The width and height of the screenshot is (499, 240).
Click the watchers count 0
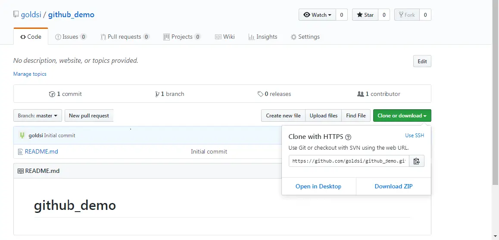click(341, 15)
